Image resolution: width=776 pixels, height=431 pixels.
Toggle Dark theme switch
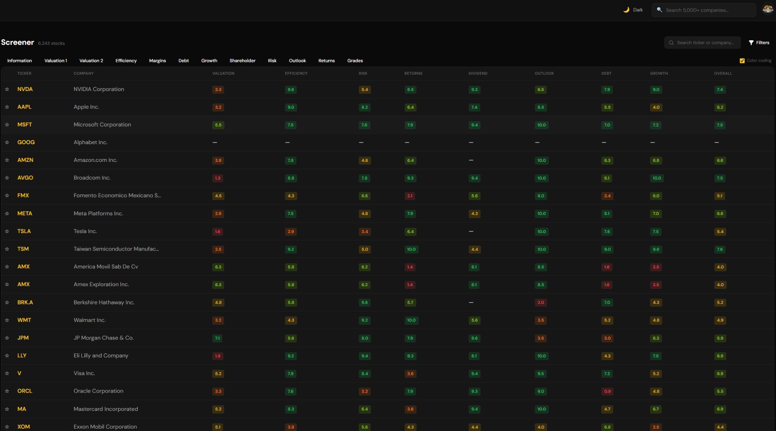pos(637,10)
